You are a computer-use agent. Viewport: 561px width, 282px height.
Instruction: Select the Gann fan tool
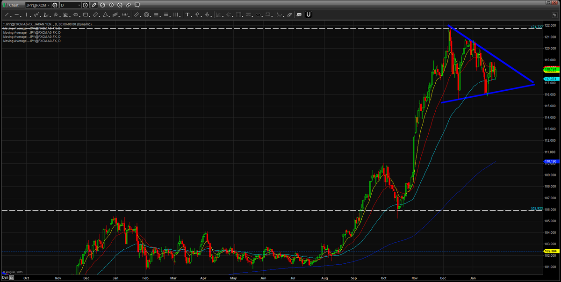coord(65,14)
